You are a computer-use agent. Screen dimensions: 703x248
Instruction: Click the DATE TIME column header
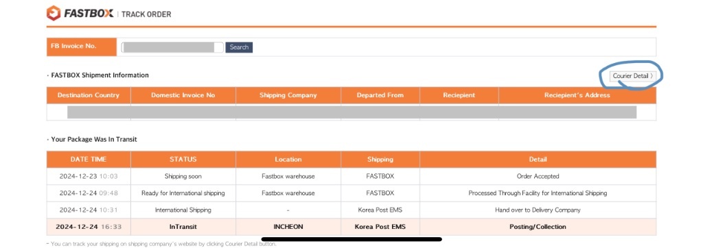tap(89, 160)
